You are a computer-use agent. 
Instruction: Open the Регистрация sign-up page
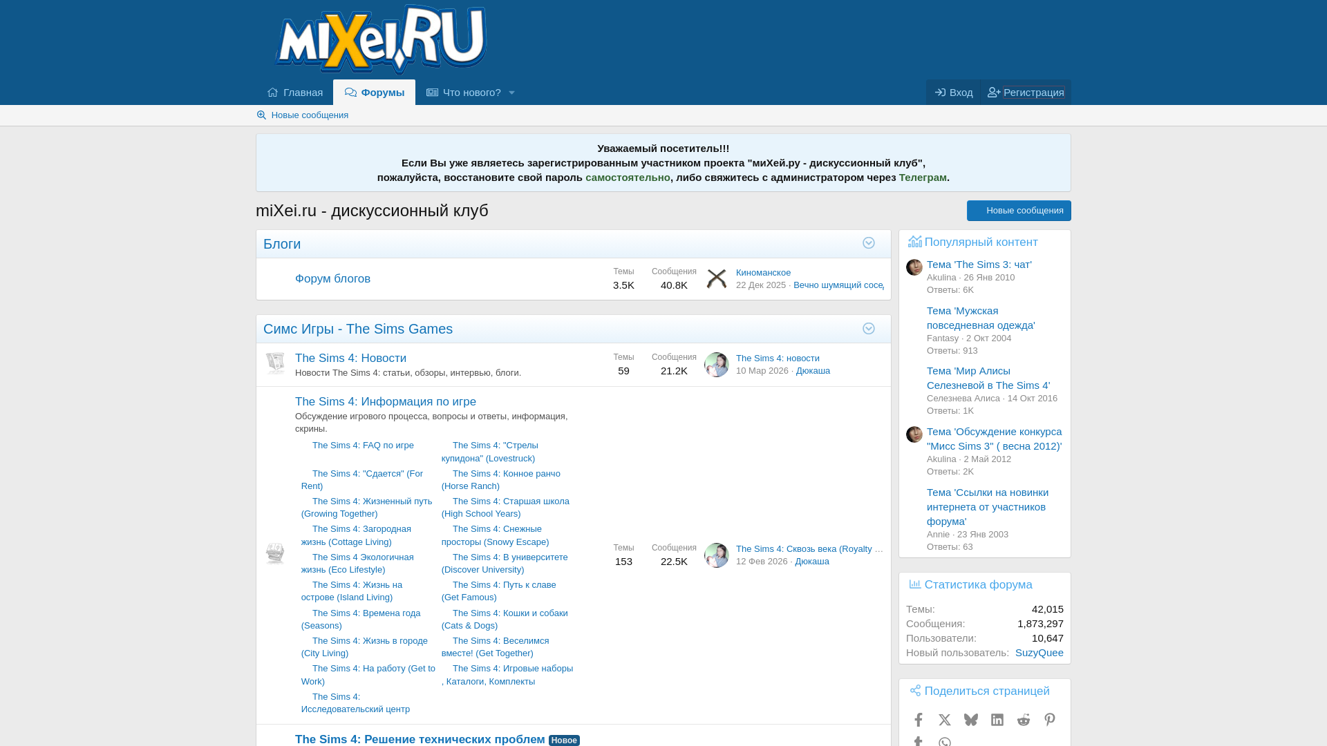(x=1026, y=93)
